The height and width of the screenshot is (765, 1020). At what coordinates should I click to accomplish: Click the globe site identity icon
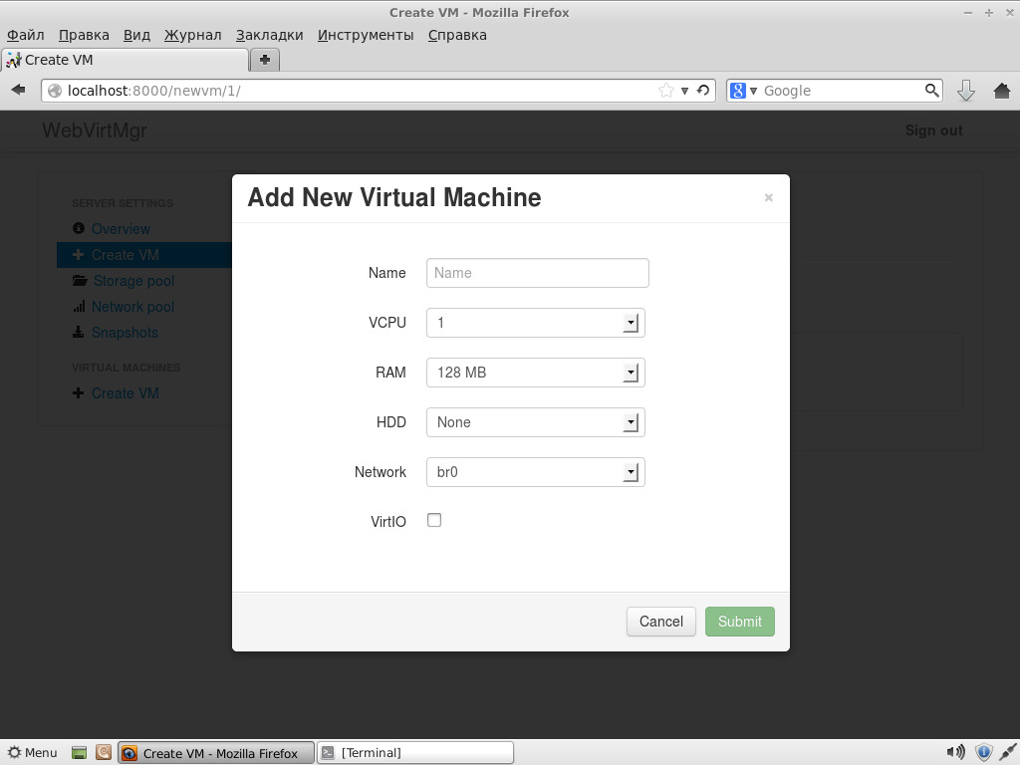55,91
